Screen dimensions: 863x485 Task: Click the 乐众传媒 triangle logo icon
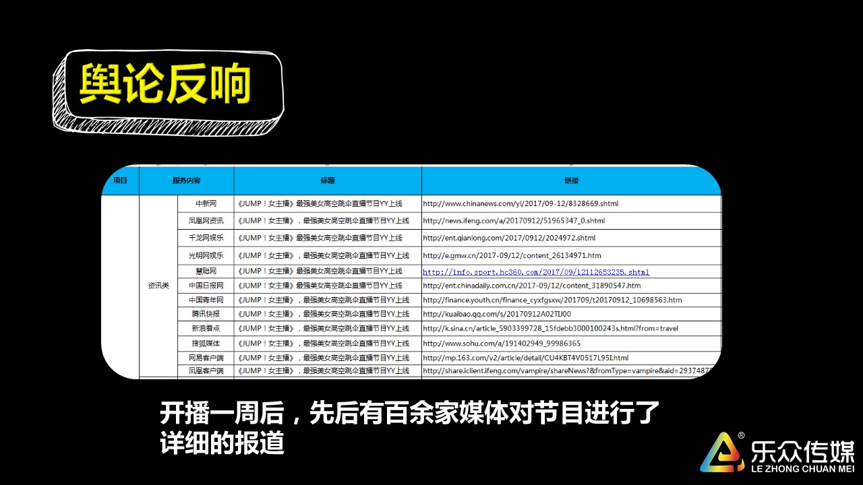click(x=721, y=452)
